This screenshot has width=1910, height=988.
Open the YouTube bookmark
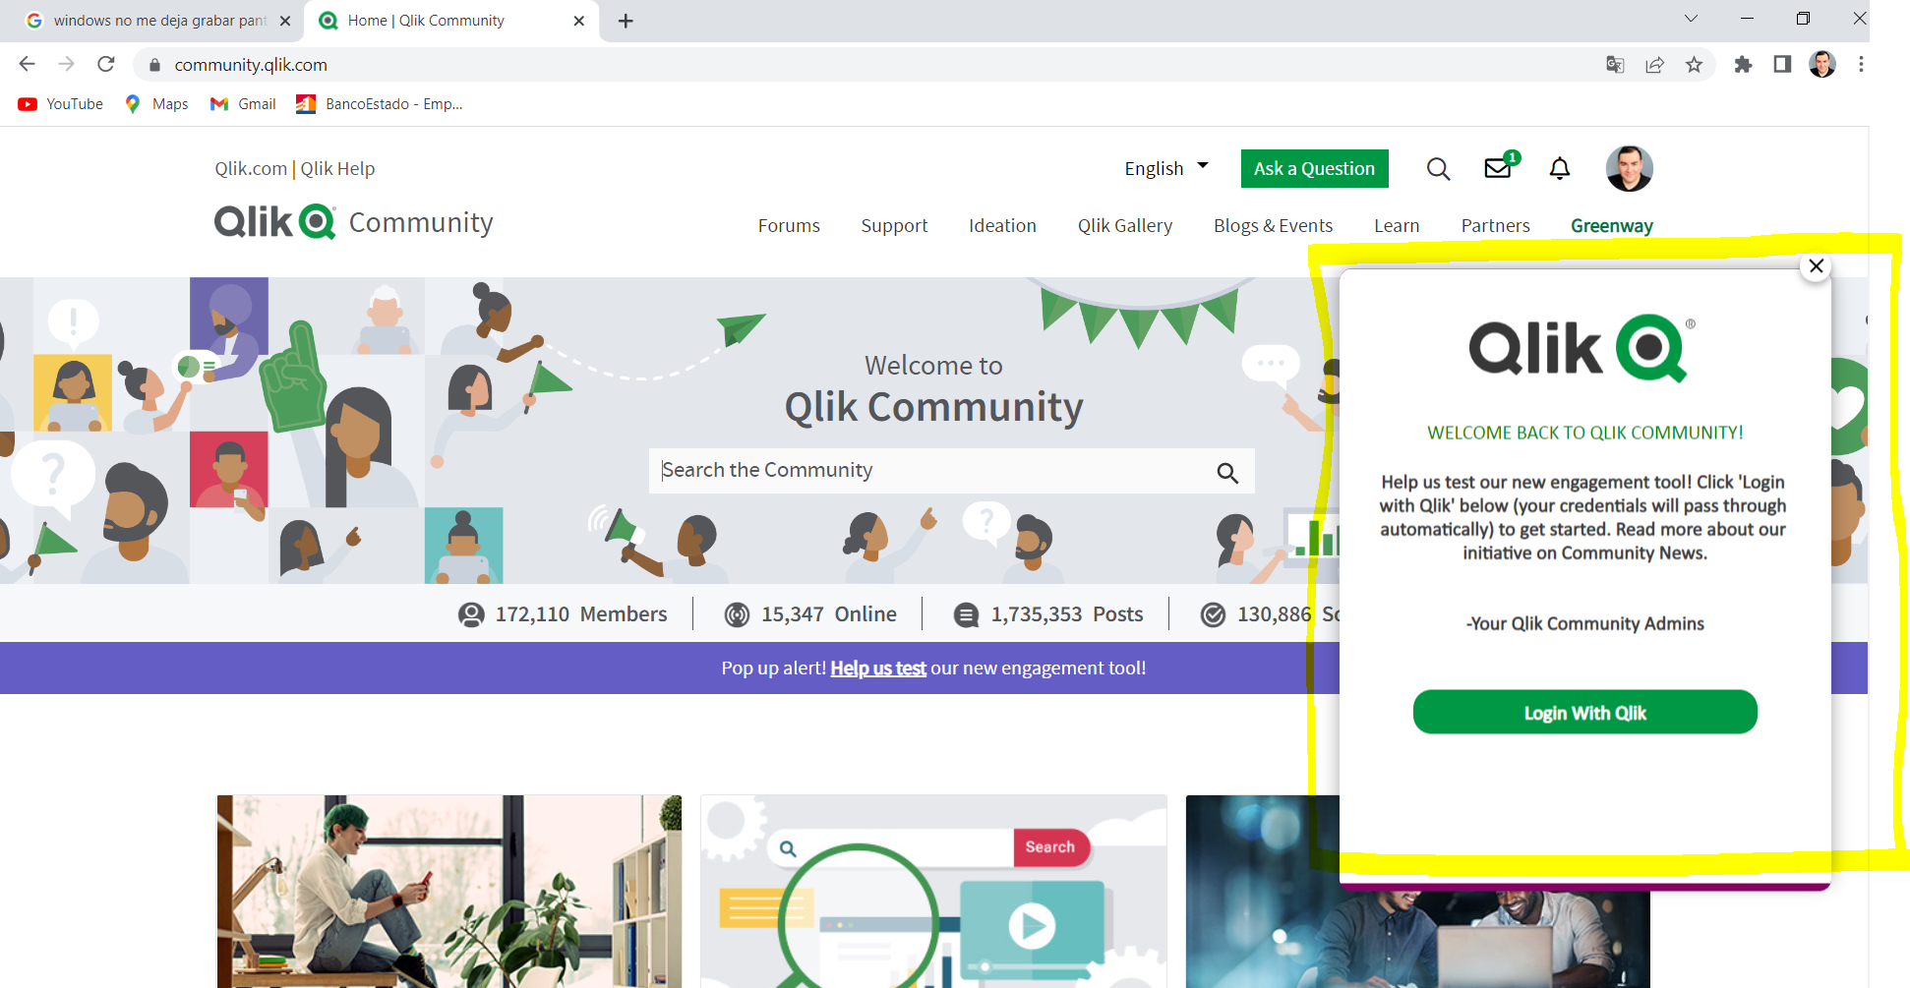(x=61, y=104)
